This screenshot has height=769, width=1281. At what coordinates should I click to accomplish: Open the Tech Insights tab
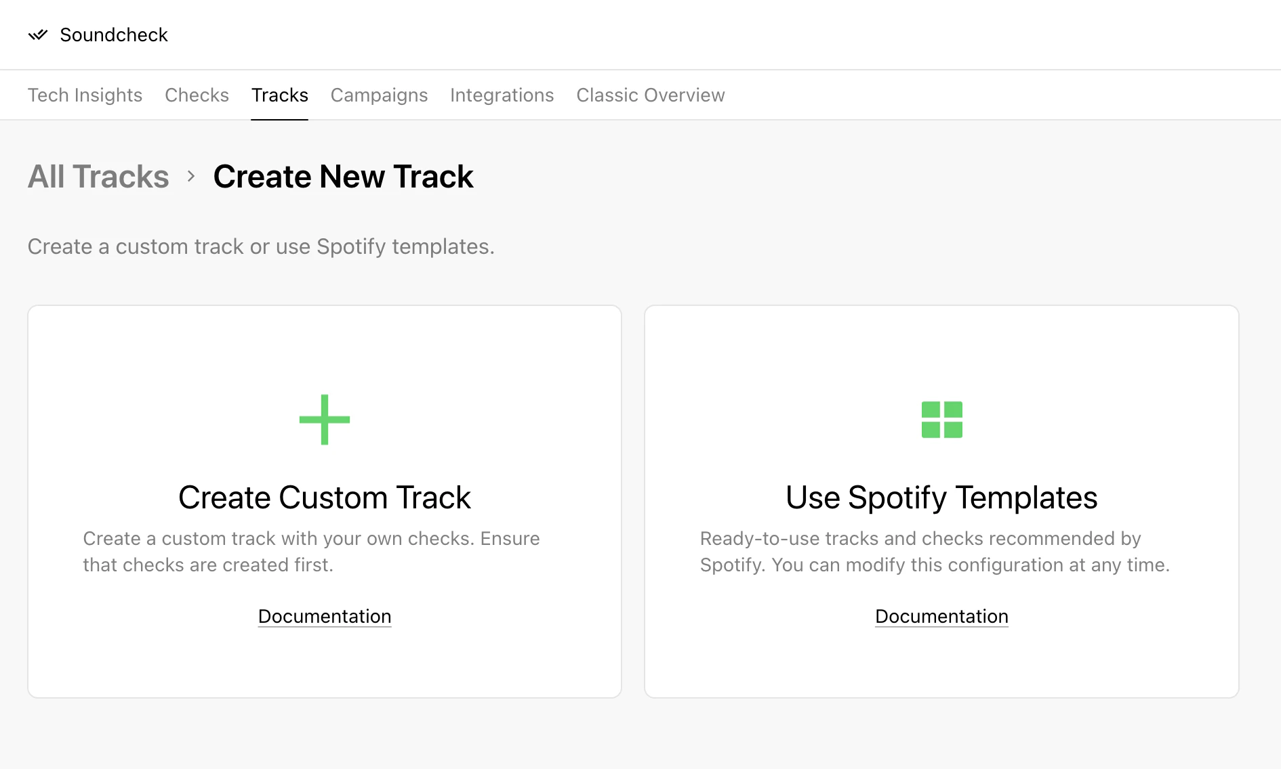coord(85,95)
